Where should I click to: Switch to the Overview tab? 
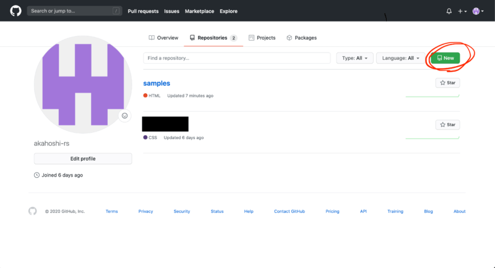tap(163, 38)
